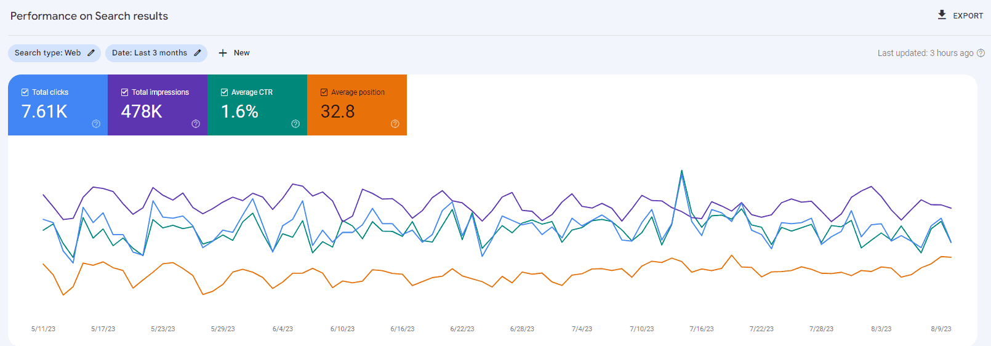
Task: Open help icon beside Last updated
Action: point(981,53)
